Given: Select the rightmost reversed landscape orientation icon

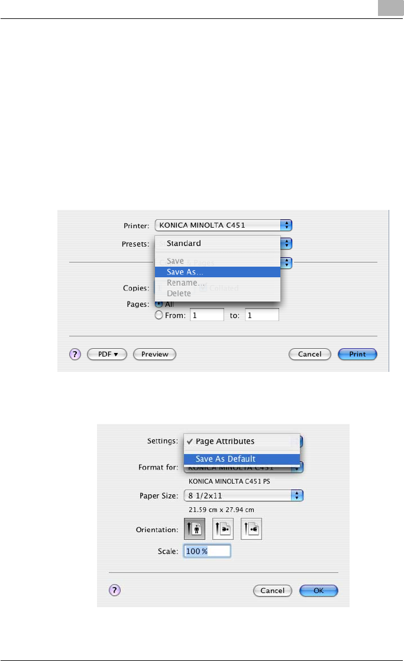Looking at the screenshot, I should point(251,530).
